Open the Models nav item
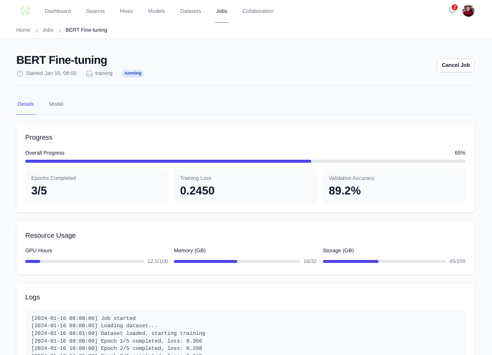 [x=156, y=11]
